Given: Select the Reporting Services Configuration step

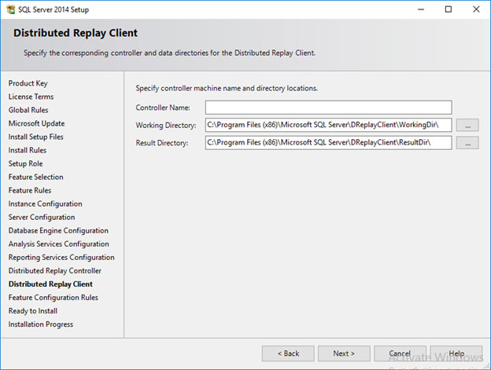Looking at the screenshot, I should (x=61, y=258).
